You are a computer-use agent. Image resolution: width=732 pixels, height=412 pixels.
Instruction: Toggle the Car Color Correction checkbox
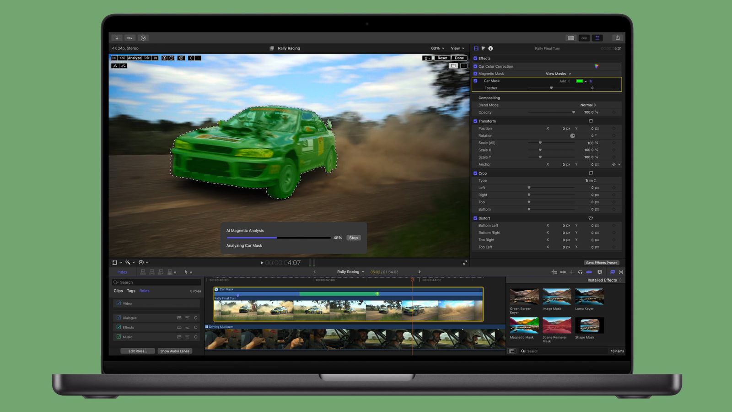[475, 66]
